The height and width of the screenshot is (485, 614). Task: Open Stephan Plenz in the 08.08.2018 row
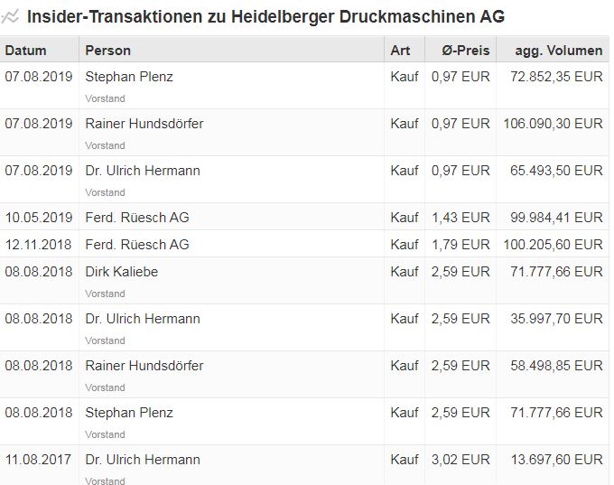point(129,413)
